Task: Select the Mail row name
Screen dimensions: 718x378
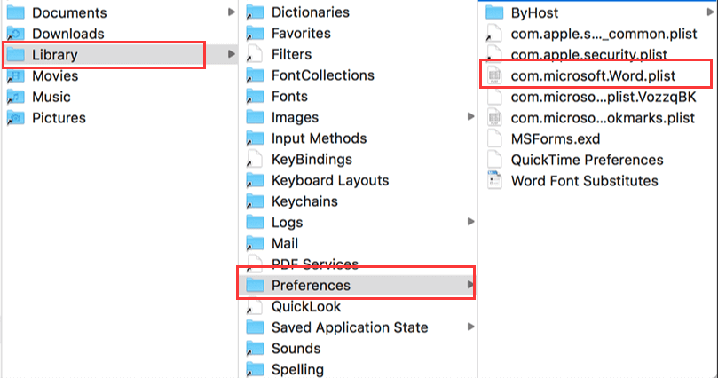Action: coord(285,243)
